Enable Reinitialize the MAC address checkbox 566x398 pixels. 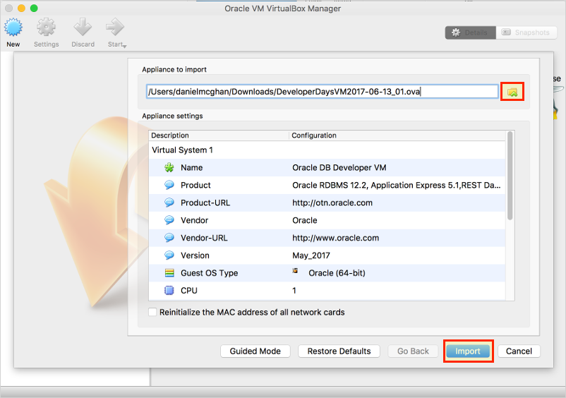pos(153,312)
